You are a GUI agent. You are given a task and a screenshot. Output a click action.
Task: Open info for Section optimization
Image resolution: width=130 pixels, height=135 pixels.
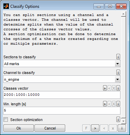pyautogui.click(x=118, y=120)
